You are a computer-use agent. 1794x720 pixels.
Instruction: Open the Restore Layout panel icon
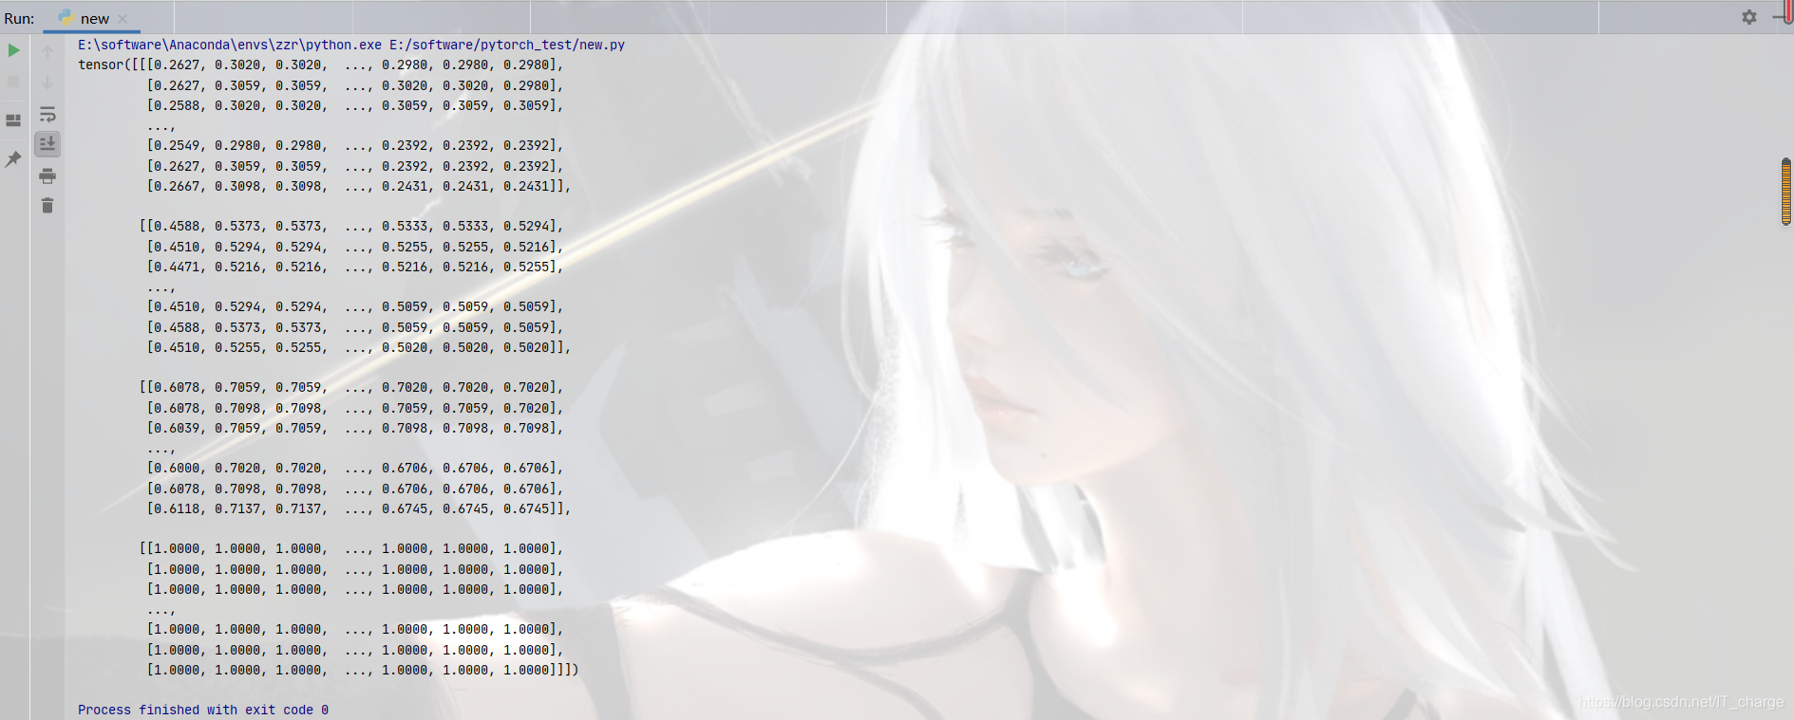[13, 120]
